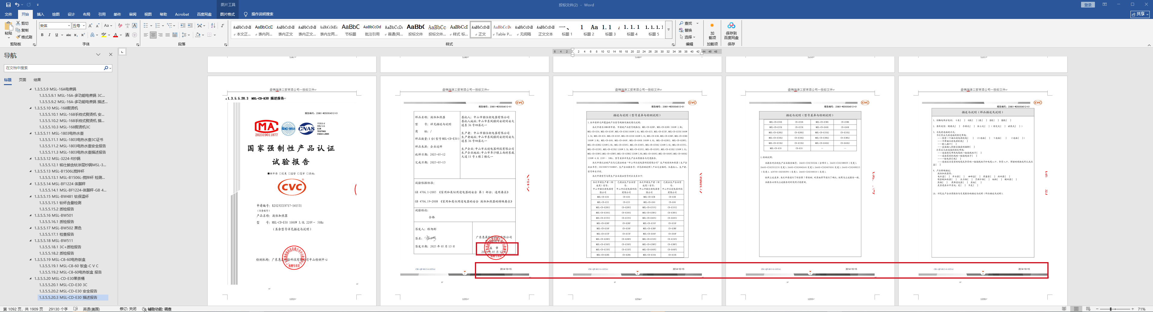Toggle Bold formatting

point(42,35)
